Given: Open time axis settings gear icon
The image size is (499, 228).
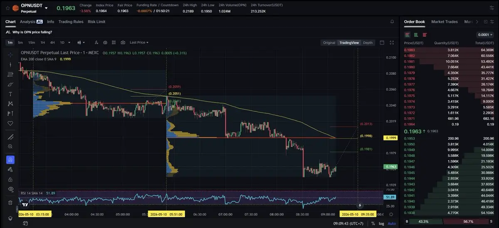Looking at the screenshot, I should click(x=391, y=214).
